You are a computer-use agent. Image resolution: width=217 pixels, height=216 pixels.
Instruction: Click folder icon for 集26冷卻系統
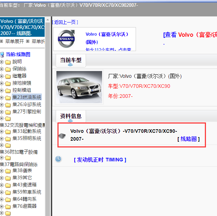(8, 105)
